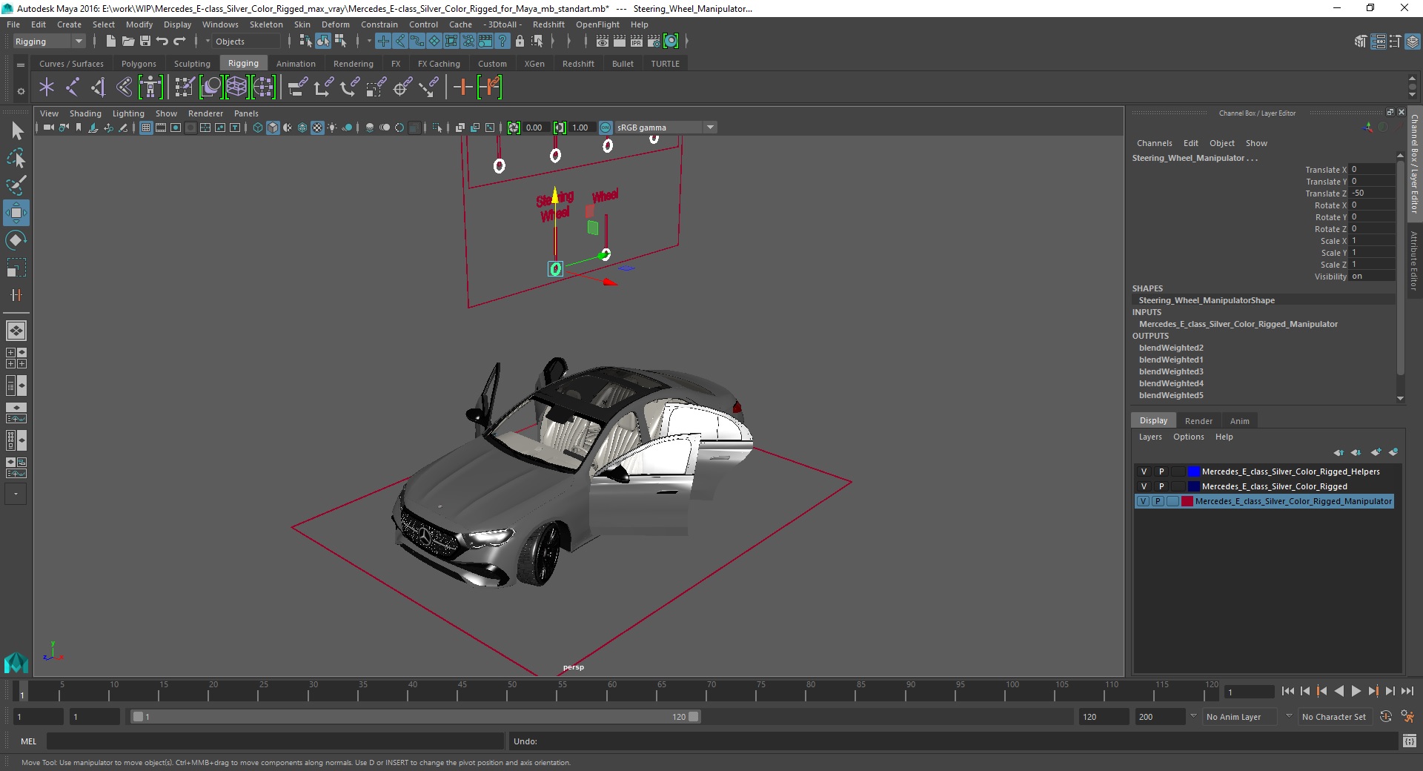1423x771 pixels.
Task: Click the IPR render icon
Action: (x=637, y=42)
